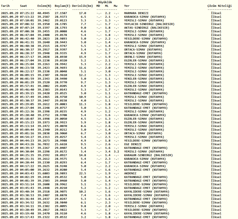Click the time 05:13:14

point(27,126)
